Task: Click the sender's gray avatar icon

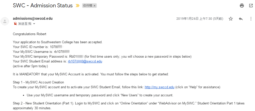Action: click(x=5, y=21)
